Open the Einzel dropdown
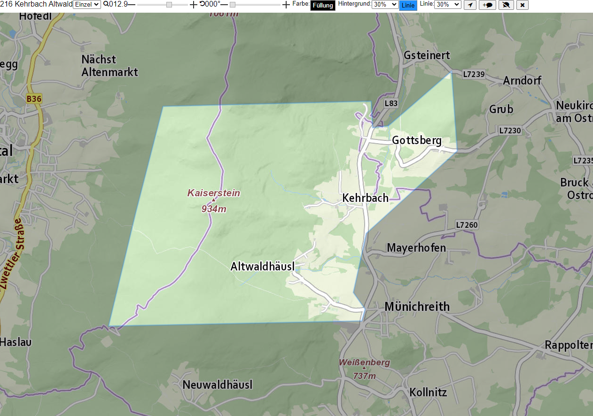593x416 pixels. pos(87,4)
